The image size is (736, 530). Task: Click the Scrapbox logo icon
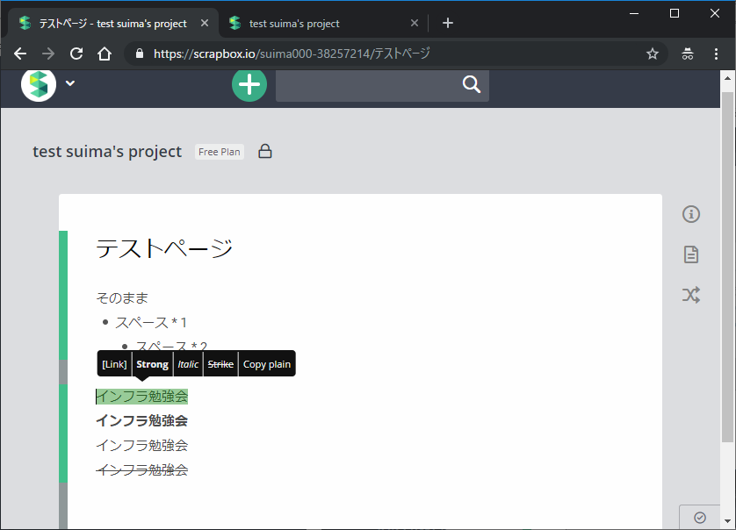pos(39,85)
